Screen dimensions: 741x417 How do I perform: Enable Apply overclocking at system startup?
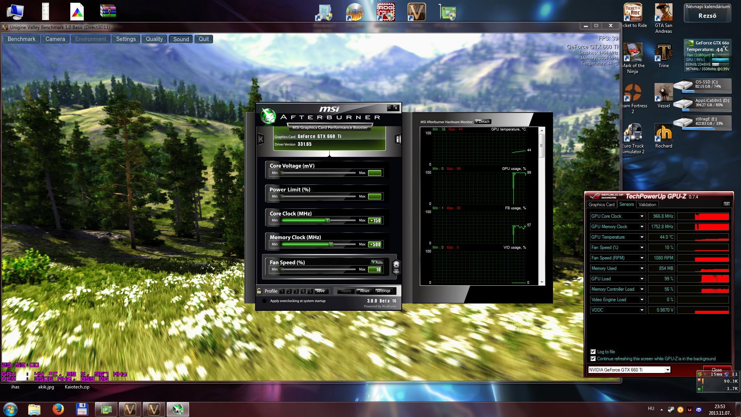point(264,301)
